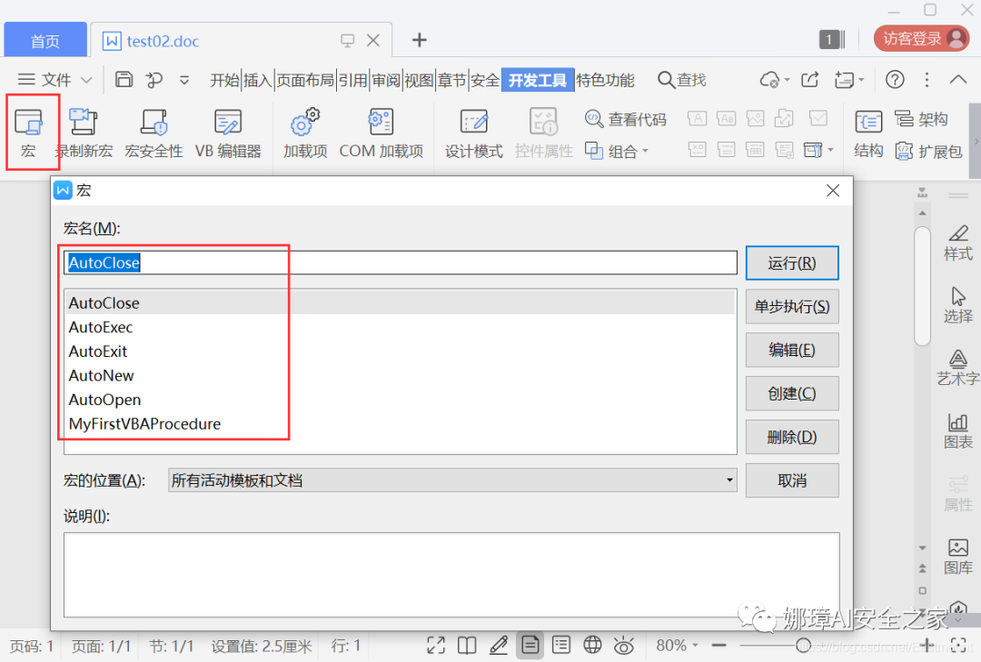Screen dimensions: 981x662
Task: Switch to 审阅 ribbon tab
Action: [386, 80]
